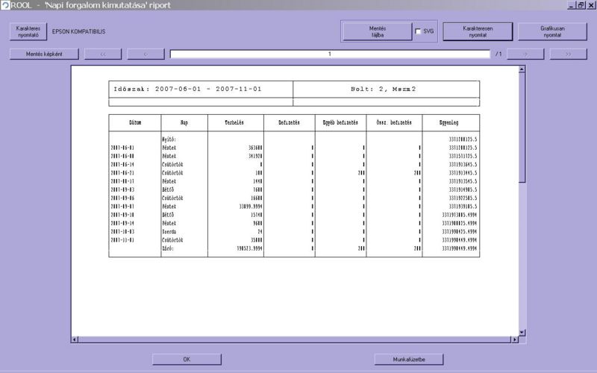597x373 pixels.
Task: Go to the previous page with < button
Action: pos(146,54)
